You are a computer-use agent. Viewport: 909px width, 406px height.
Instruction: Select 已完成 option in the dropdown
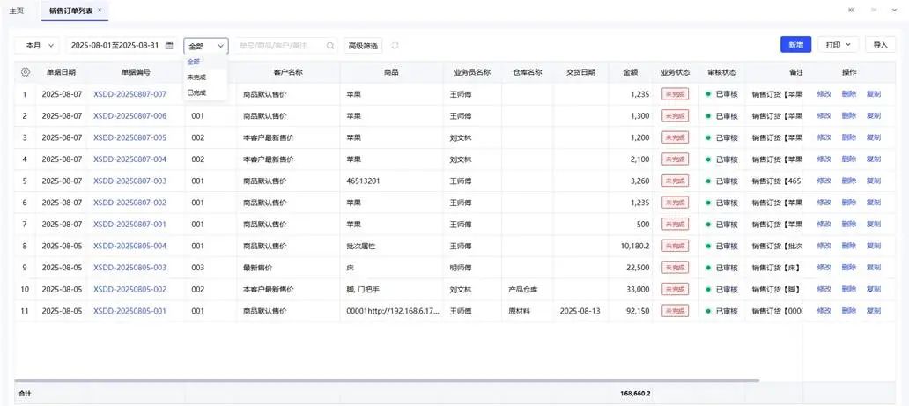click(196, 92)
